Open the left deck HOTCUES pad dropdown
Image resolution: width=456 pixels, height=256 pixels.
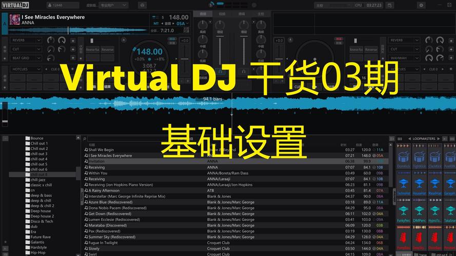pyautogui.click(x=26, y=69)
